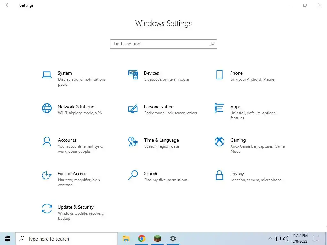Click the Find a setting field
Viewport: 327px width, 245px height.
coord(163,44)
